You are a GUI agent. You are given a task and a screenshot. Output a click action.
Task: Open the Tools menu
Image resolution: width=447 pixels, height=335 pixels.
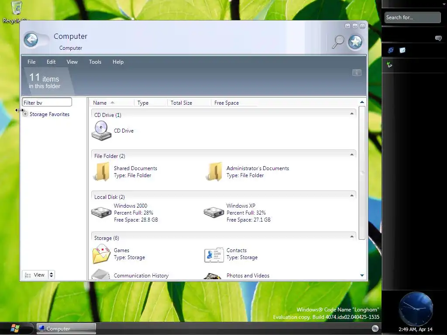[x=95, y=62]
